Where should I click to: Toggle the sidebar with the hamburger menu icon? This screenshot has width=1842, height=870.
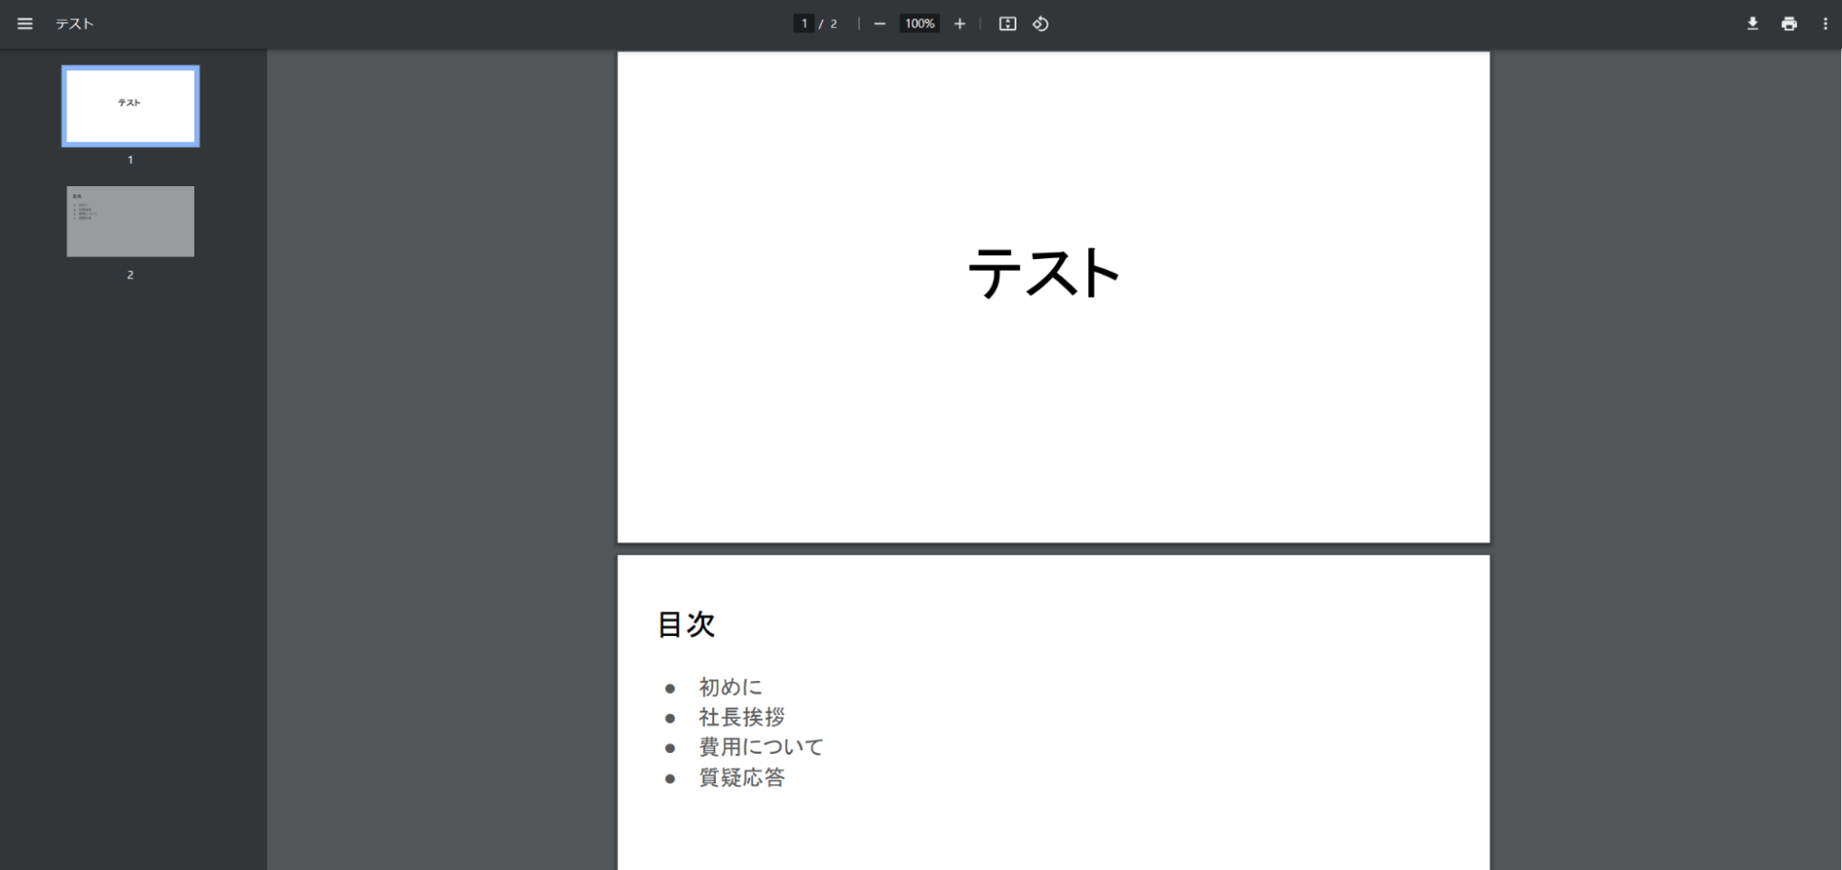[x=25, y=24]
